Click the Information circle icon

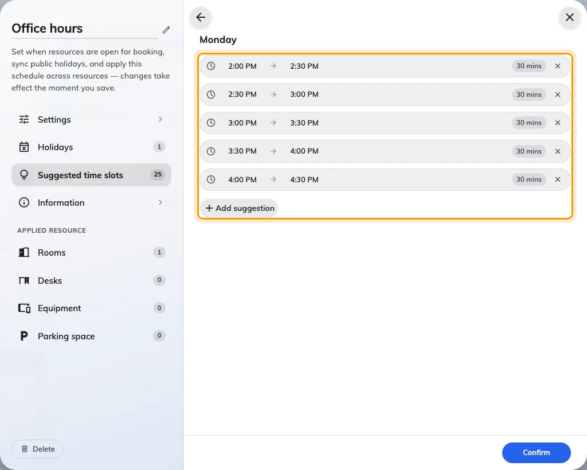coord(24,202)
